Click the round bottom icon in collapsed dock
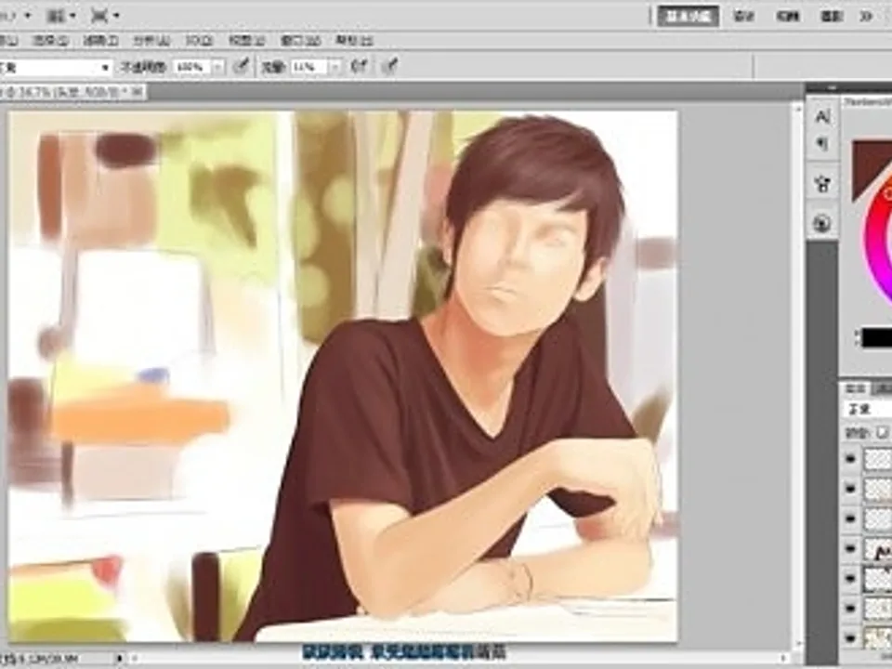892x669 pixels. [821, 223]
